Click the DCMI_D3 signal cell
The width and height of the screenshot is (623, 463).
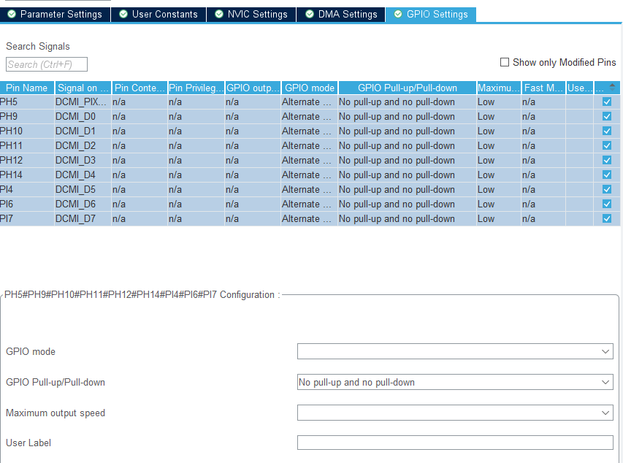point(83,160)
